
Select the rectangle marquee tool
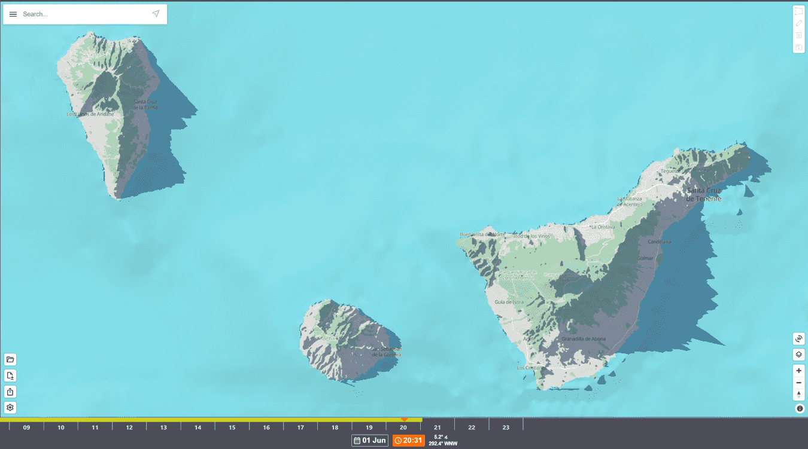point(798,11)
